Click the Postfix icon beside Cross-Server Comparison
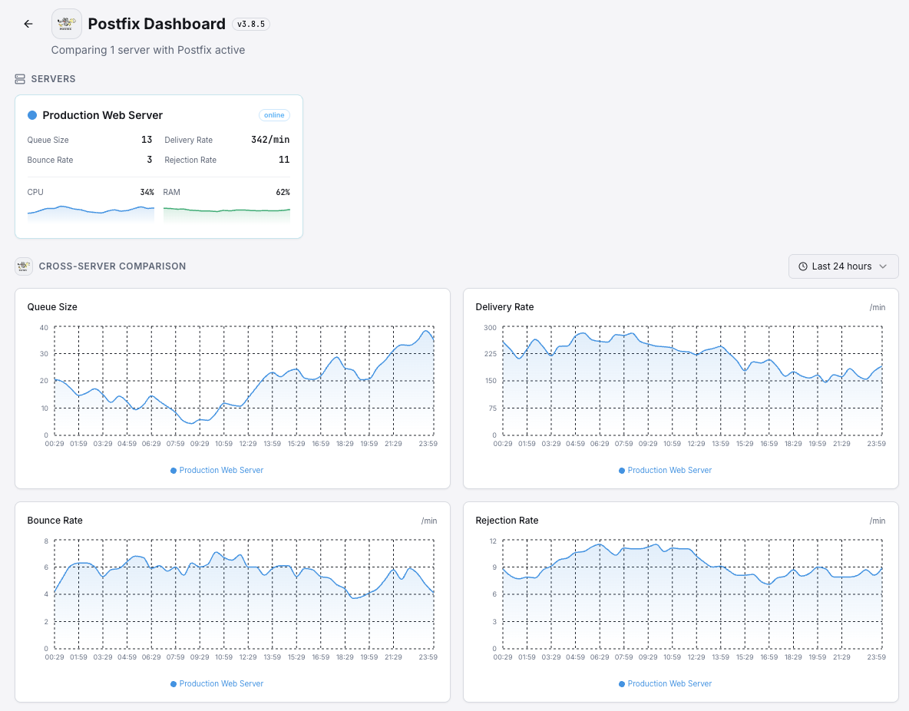The image size is (909, 711). [24, 266]
